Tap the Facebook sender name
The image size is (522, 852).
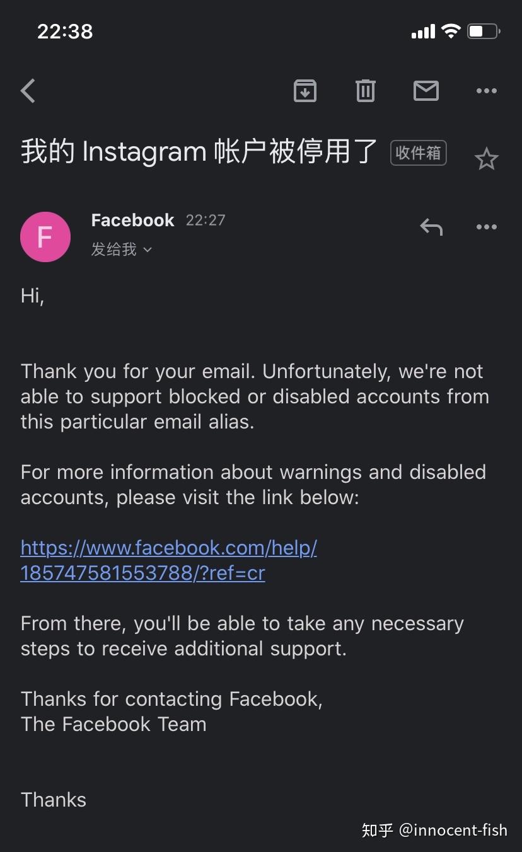tap(132, 220)
